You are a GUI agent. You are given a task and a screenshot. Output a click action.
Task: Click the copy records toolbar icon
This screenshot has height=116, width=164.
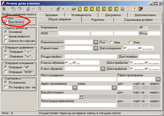point(13,9)
